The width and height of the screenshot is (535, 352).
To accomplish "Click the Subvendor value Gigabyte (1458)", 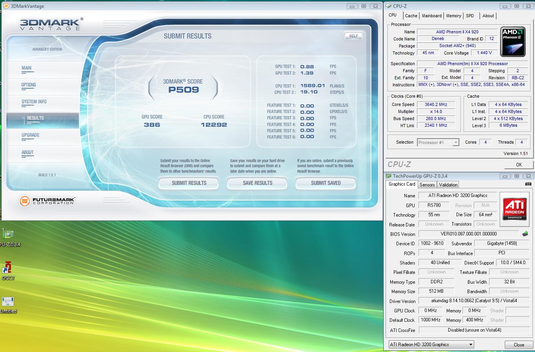I will coord(502,243).
